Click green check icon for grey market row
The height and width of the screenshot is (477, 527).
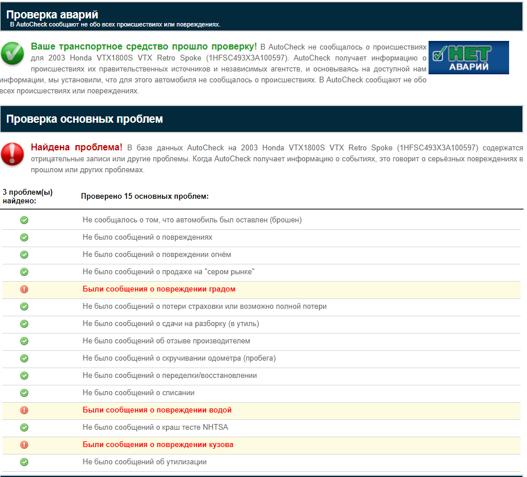coord(24,272)
